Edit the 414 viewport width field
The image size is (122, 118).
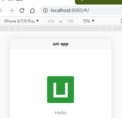pos(51,21)
